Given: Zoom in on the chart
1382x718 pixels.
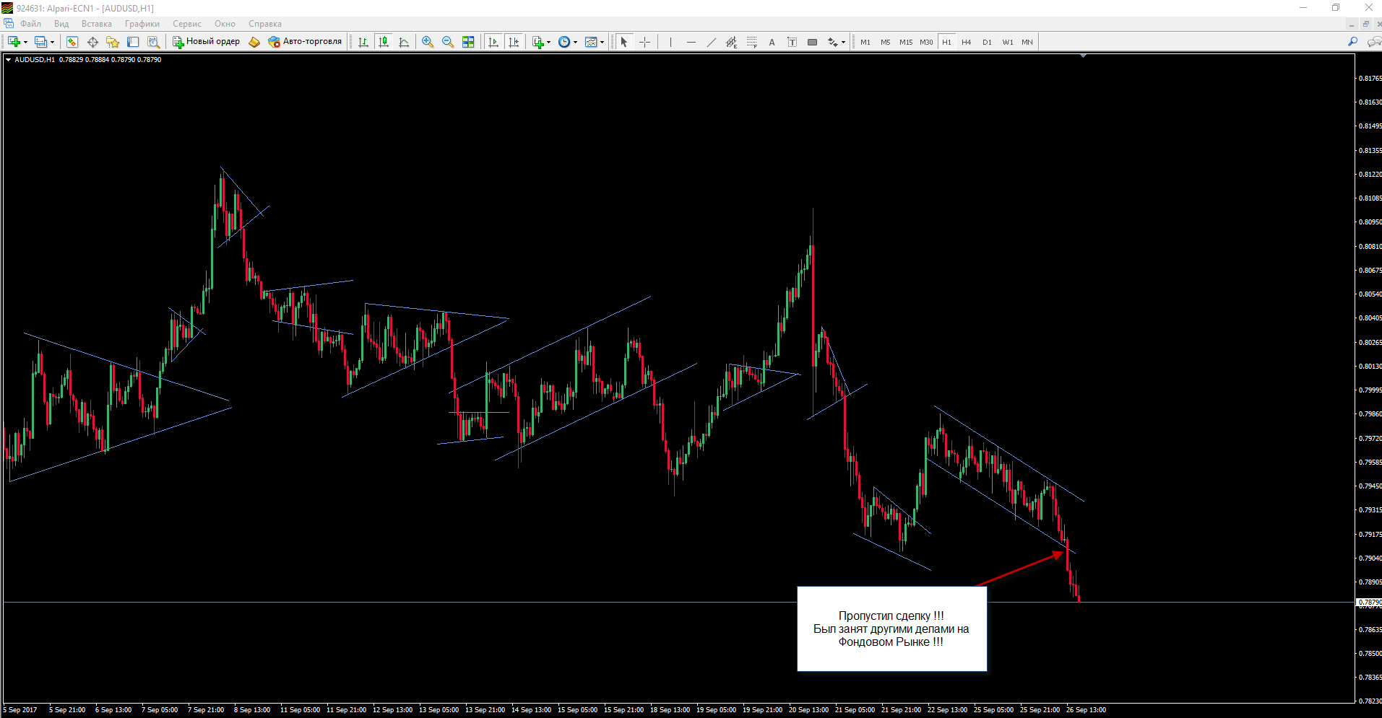Looking at the screenshot, I should 428,42.
